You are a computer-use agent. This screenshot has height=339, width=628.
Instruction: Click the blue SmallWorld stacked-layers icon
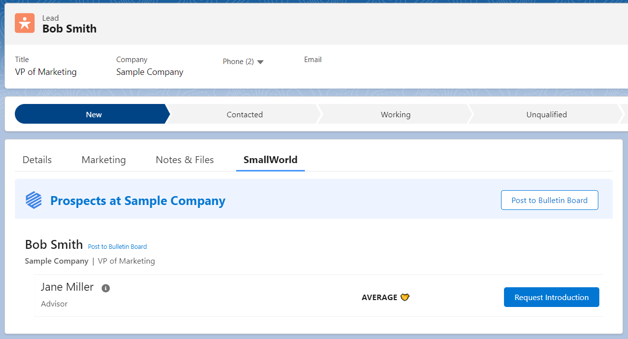33,200
